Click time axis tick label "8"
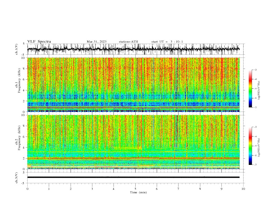 click(x=200, y=189)
